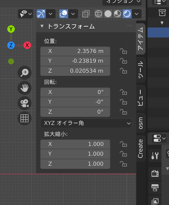Screen dimensions: 169x205
Task: Toggle the Show Gizmo button
Action: (41, 14)
